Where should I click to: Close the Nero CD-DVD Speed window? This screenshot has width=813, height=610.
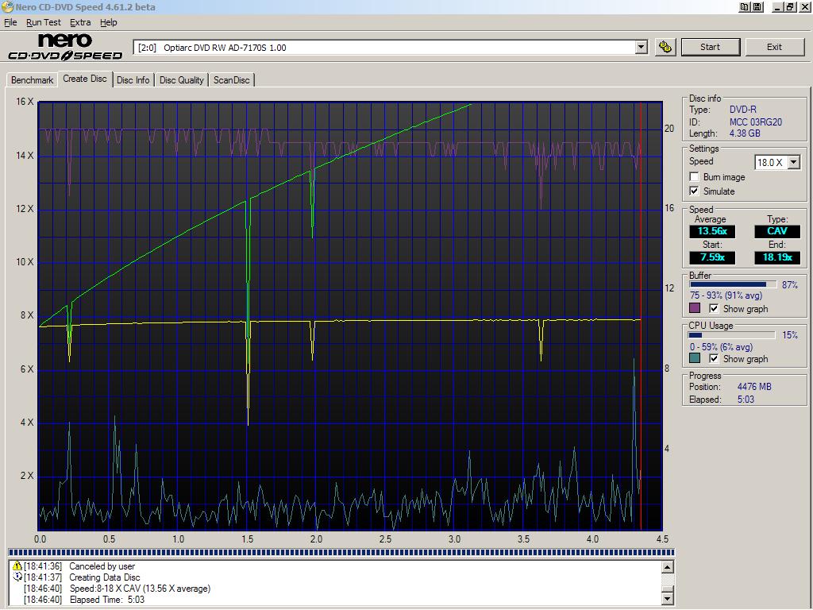803,7
